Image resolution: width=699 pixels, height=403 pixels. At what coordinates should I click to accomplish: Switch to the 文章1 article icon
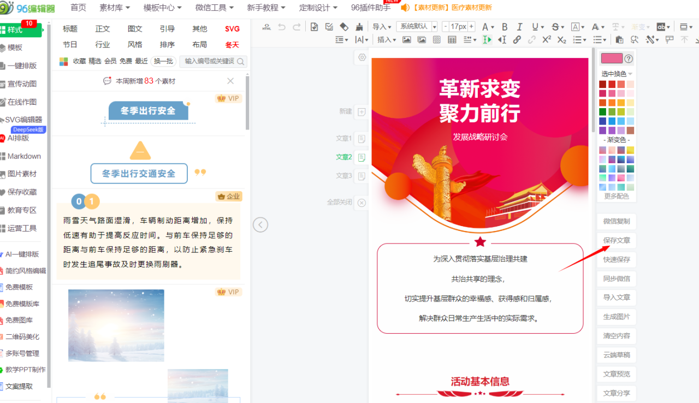[x=362, y=139]
